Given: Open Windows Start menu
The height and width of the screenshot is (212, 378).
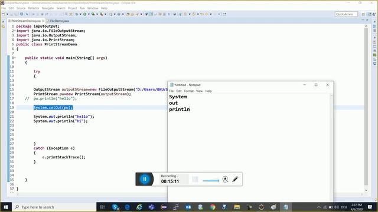Looking at the screenshot, I should point(6,207).
